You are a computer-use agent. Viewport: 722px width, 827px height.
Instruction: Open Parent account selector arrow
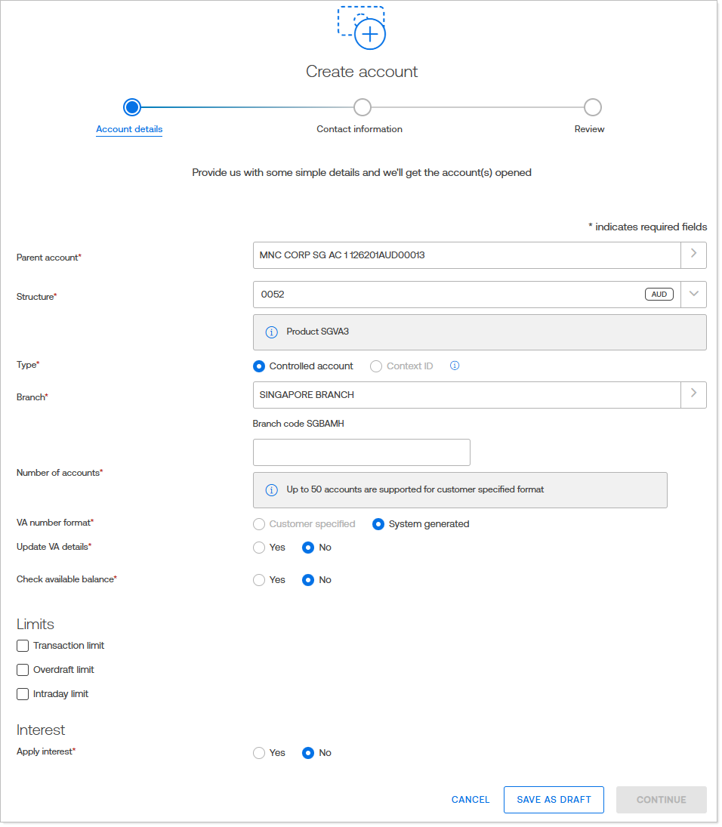click(693, 255)
